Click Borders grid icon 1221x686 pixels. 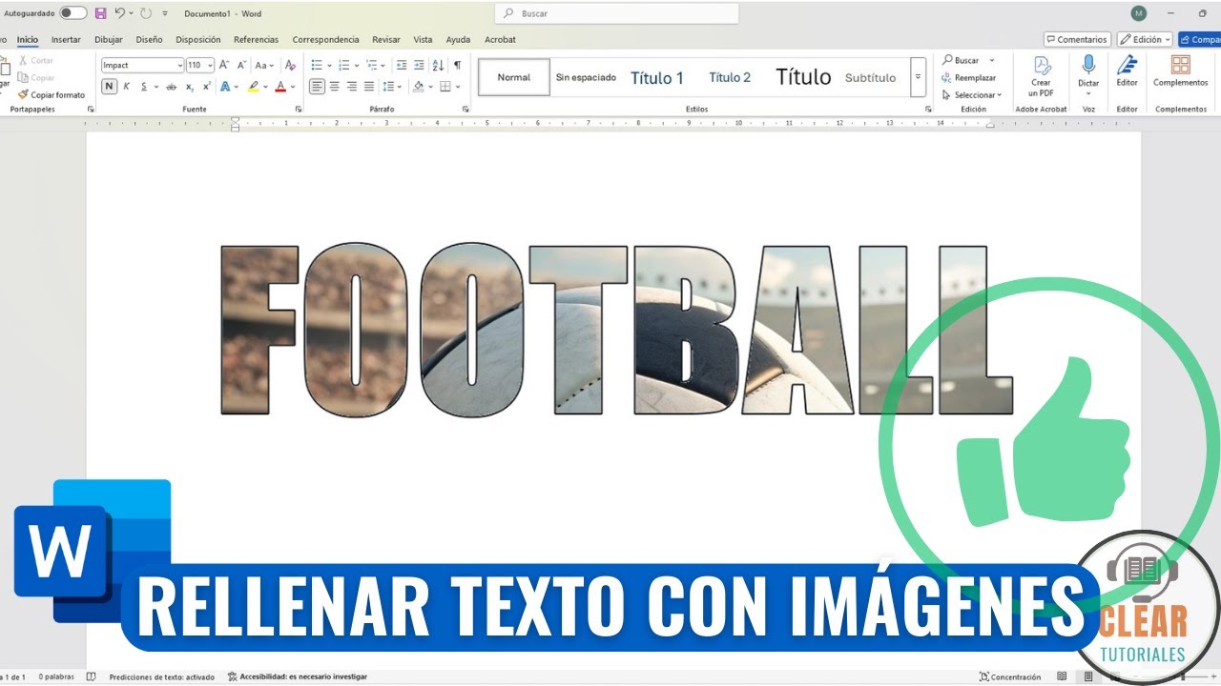click(x=445, y=87)
